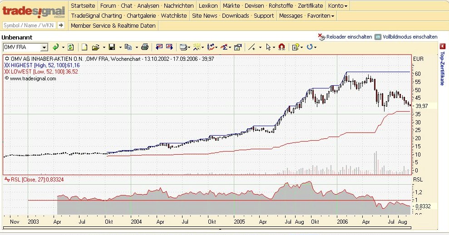Open the Support link
This screenshot has height=235, width=449.
coord(264,16)
